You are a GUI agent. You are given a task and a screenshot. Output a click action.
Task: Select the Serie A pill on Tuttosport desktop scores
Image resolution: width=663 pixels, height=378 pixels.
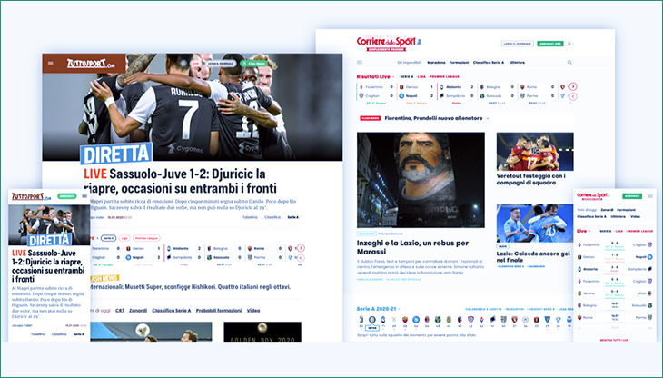[x=109, y=238]
